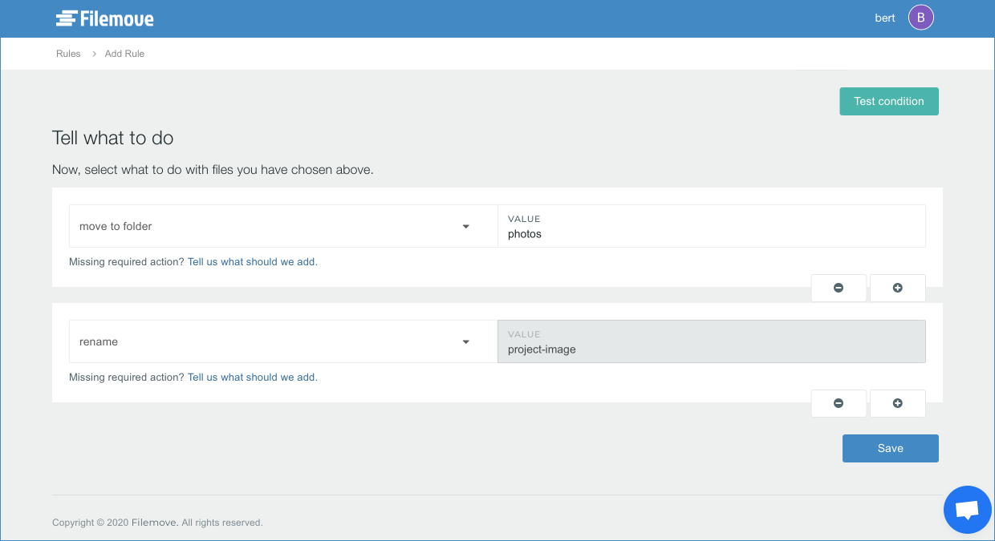Edit the photos value field
Viewport: 995px width, 541px height.
point(712,226)
